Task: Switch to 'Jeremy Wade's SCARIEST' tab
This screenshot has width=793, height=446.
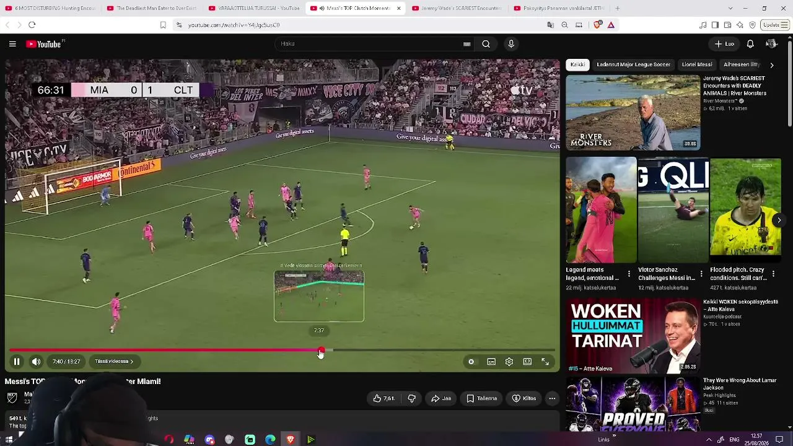Action: tap(457, 9)
